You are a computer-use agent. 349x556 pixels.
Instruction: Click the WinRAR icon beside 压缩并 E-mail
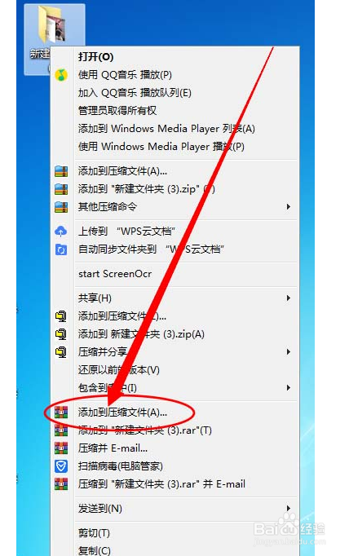[x=61, y=448]
